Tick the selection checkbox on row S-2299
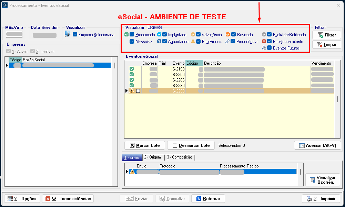345x207 pixels. coord(138,91)
